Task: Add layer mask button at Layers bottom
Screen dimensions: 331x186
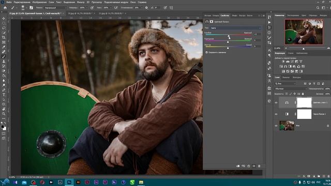Action: point(309,176)
